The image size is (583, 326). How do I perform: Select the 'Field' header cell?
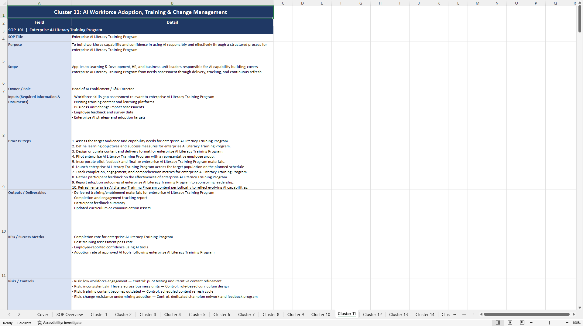pyautogui.click(x=39, y=22)
